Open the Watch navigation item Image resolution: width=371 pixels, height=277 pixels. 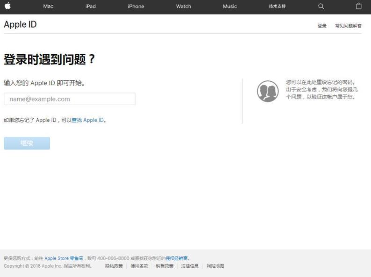click(x=184, y=7)
